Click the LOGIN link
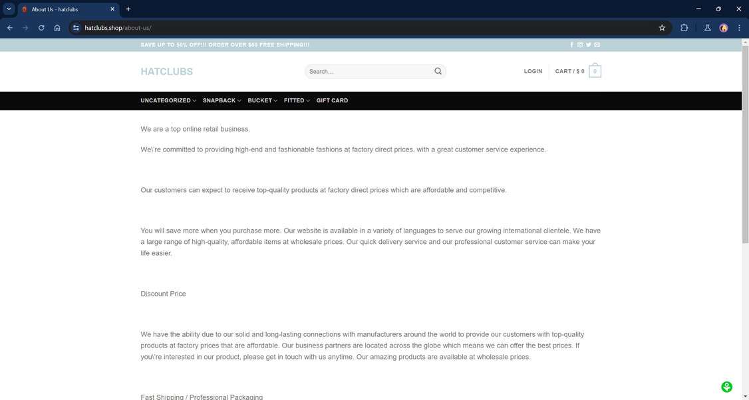The image size is (749, 400). point(533,71)
